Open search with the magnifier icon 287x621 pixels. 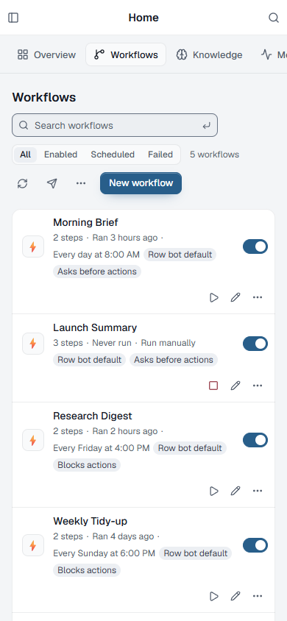point(274,18)
